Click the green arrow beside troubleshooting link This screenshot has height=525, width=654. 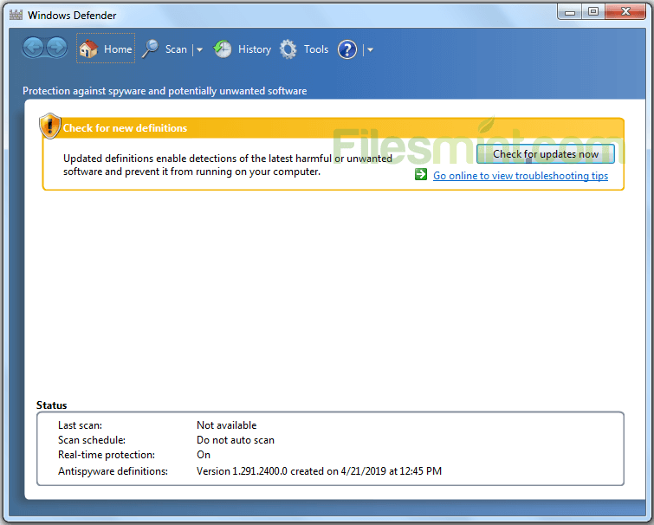pyautogui.click(x=421, y=174)
